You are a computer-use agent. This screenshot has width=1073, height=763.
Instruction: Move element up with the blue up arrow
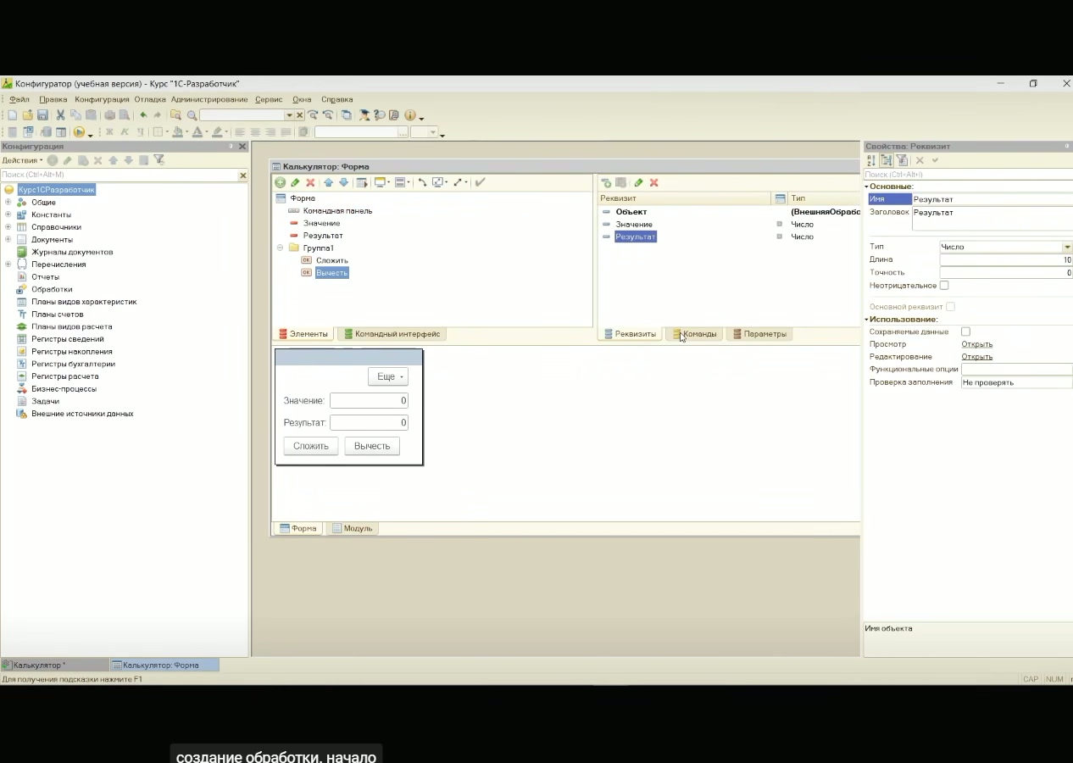coord(329,182)
